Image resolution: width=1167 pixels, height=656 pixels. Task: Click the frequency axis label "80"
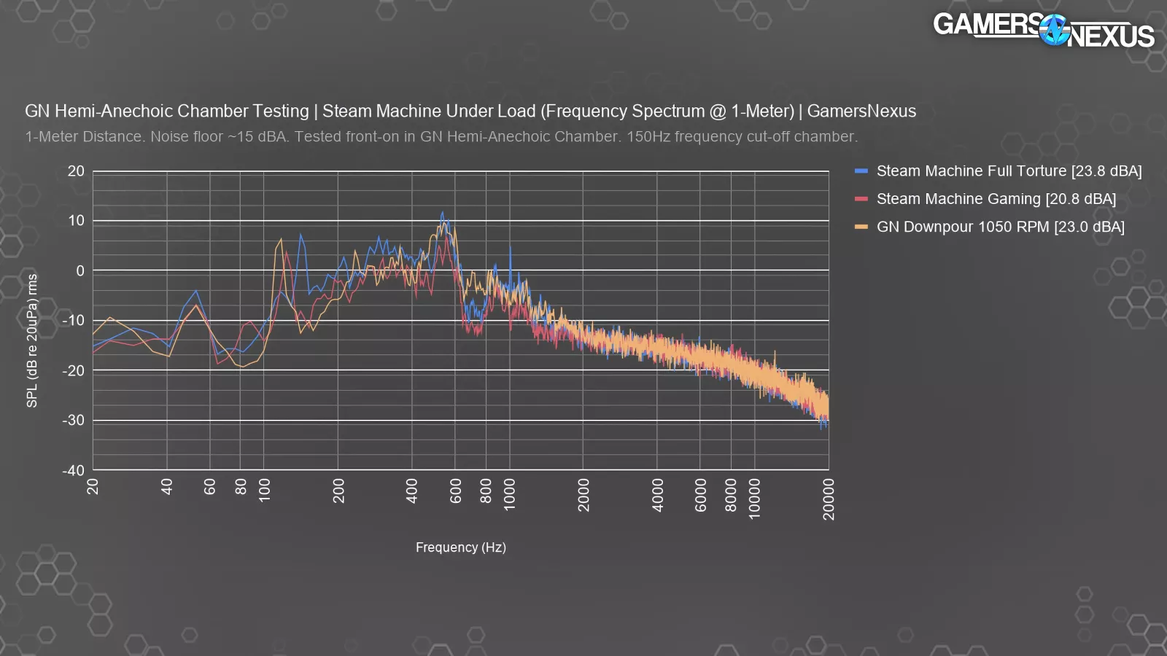[241, 487]
